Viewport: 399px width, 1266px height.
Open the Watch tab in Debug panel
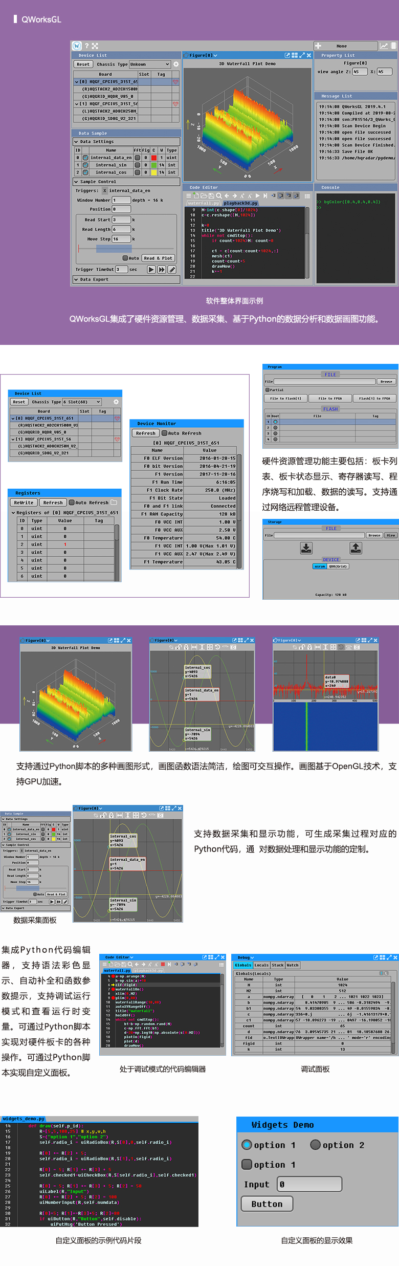[293, 965]
